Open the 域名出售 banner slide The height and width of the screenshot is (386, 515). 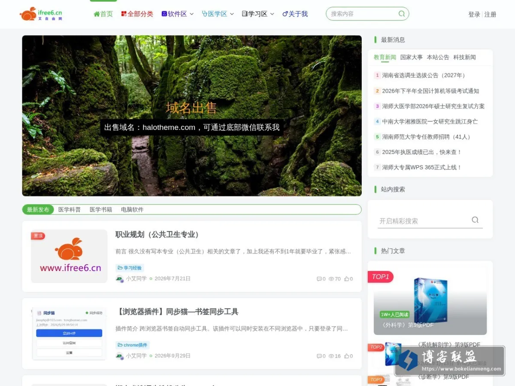tap(192, 116)
